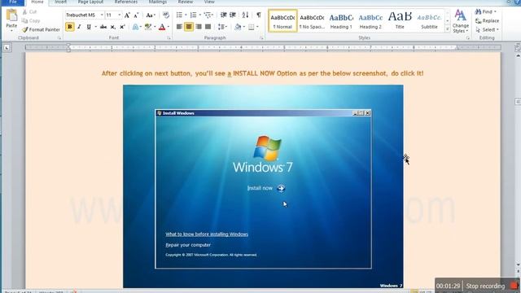Click the horizontal ruler
Viewport: 521px width, 293px height.
click(x=263, y=48)
